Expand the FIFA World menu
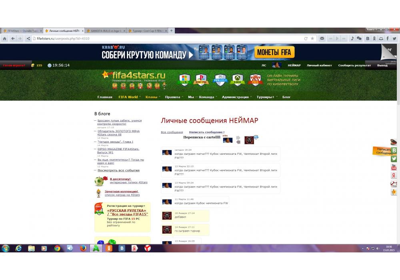The height and width of the screenshot is (280, 400). tap(128, 97)
